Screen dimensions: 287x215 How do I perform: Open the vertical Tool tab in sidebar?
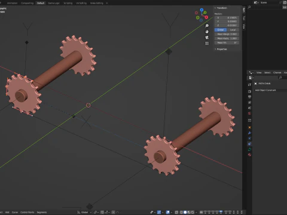(x=244, y=18)
